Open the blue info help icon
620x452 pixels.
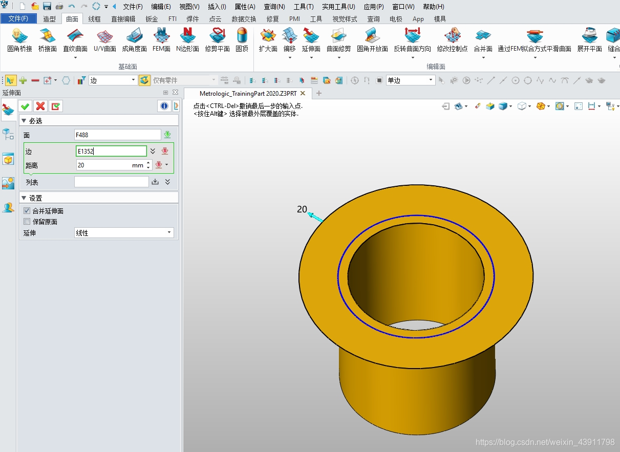(164, 106)
